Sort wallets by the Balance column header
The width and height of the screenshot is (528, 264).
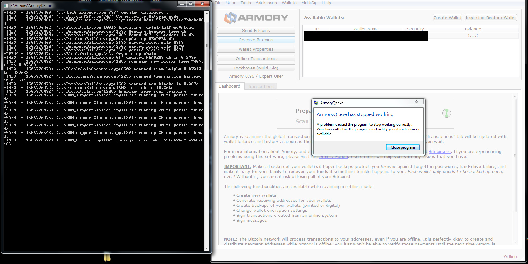473,29
